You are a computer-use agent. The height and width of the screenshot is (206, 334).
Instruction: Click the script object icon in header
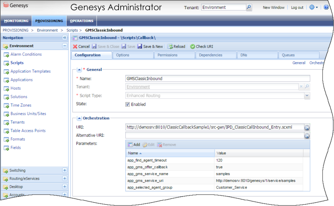point(75,38)
